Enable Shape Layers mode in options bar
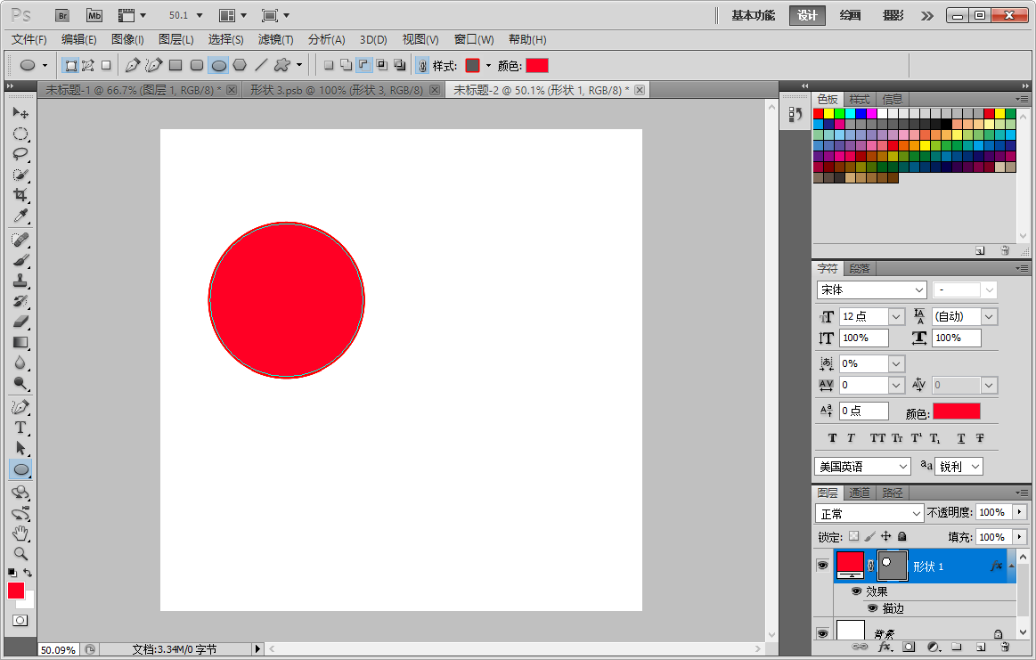This screenshot has width=1036, height=660. 70,65
